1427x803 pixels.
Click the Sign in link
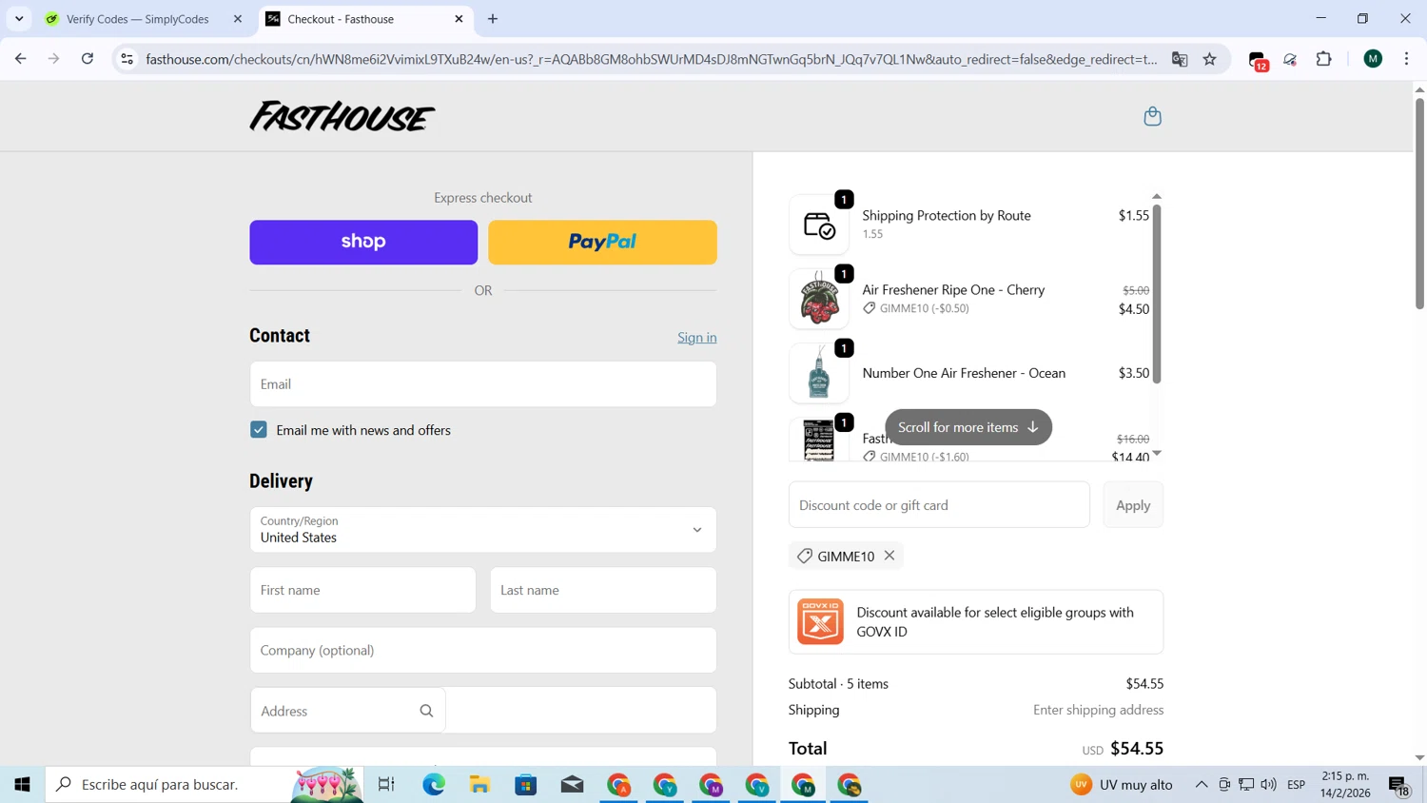click(697, 338)
